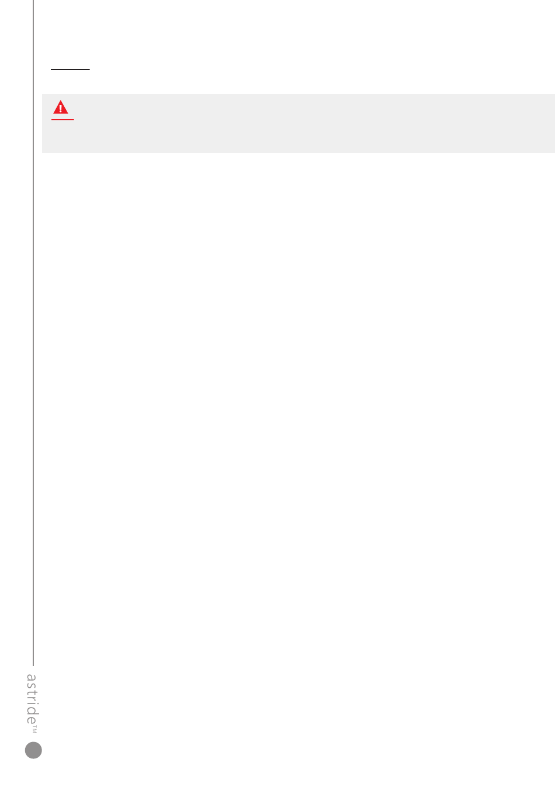Viewport: 555px width, 787px height.
Task: Click the grey page-number circle
Action: pos(34,750)
